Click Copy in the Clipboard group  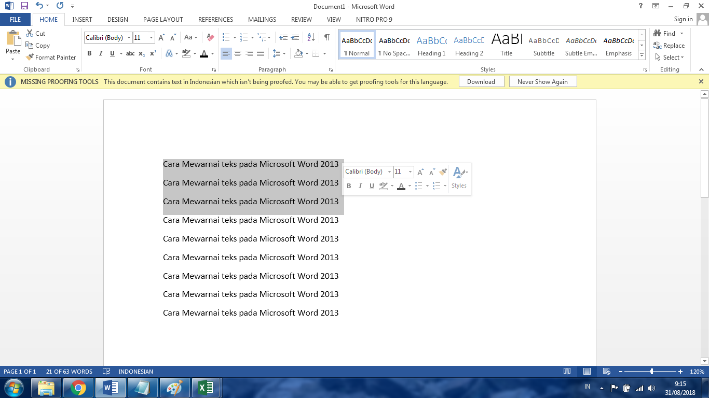click(x=37, y=45)
